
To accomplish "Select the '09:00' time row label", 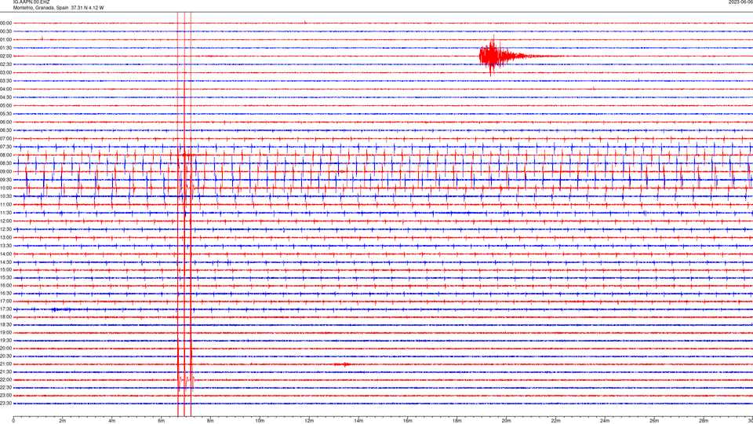I will (x=5, y=172).
